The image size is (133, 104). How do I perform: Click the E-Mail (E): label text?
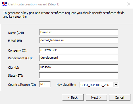[x=15, y=41]
